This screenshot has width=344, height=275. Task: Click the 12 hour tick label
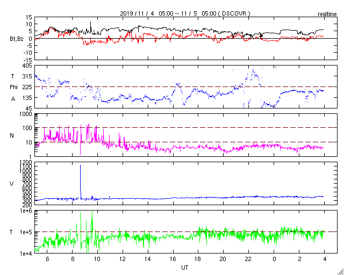[x=123, y=259]
